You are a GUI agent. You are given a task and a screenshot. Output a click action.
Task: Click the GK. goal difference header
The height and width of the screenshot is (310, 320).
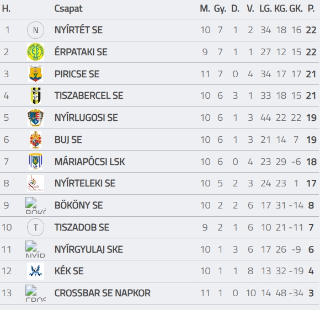[296, 9]
